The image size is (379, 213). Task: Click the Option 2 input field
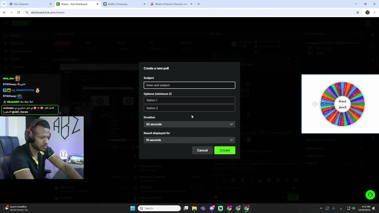point(189,108)
